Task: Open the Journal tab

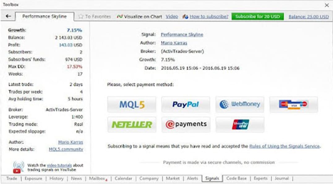Action: point(282,178)
